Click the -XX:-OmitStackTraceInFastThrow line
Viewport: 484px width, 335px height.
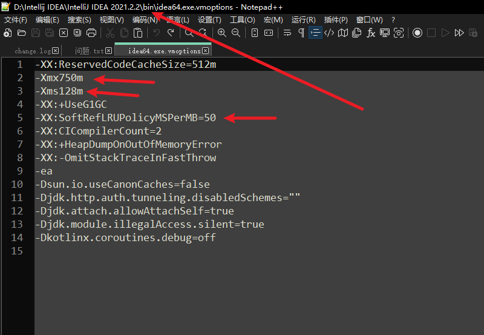click(x=125, y=158)
